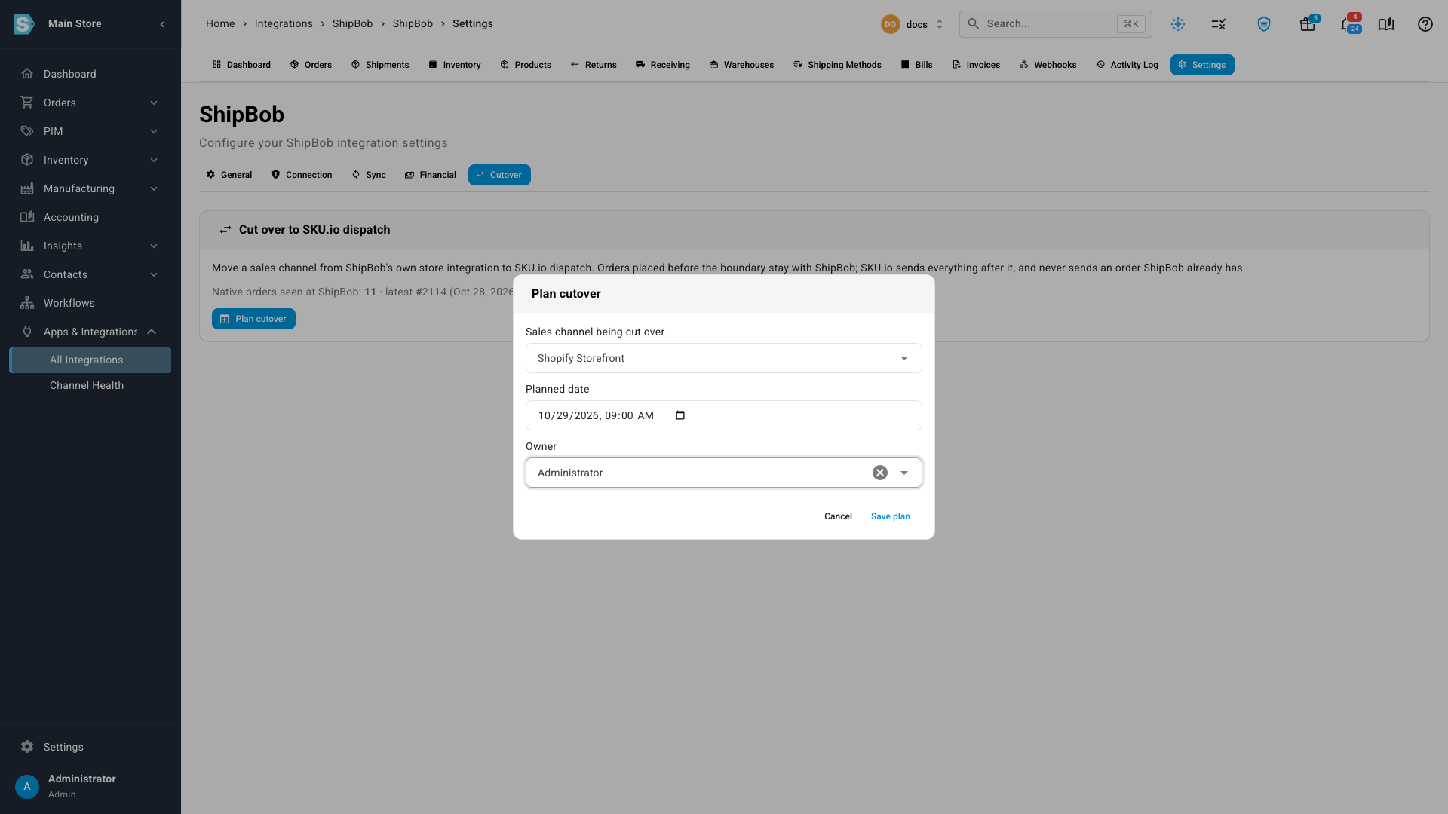The image size is (1448, 814).
Task: Expand the PIM sidebar section
Action: (x=154, y=131)
